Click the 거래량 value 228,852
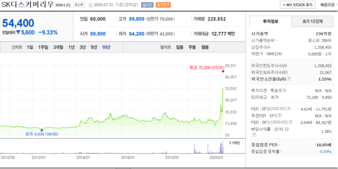The image size is (338, 169). (216, 19)
